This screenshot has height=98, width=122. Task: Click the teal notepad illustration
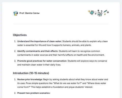pyautogui.click(x=92, y=13)
